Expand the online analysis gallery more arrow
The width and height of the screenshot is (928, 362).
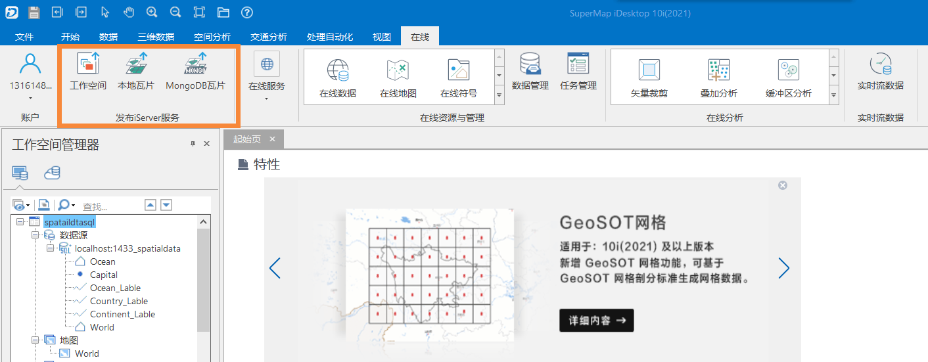pos(835,96)
